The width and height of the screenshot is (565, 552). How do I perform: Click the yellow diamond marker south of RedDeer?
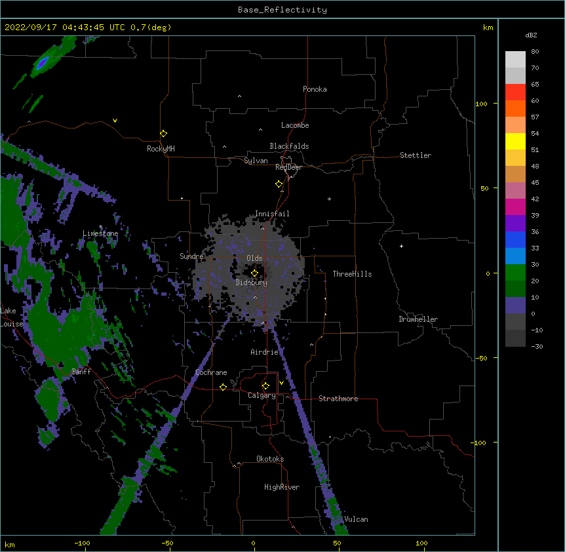coord(279,184)
